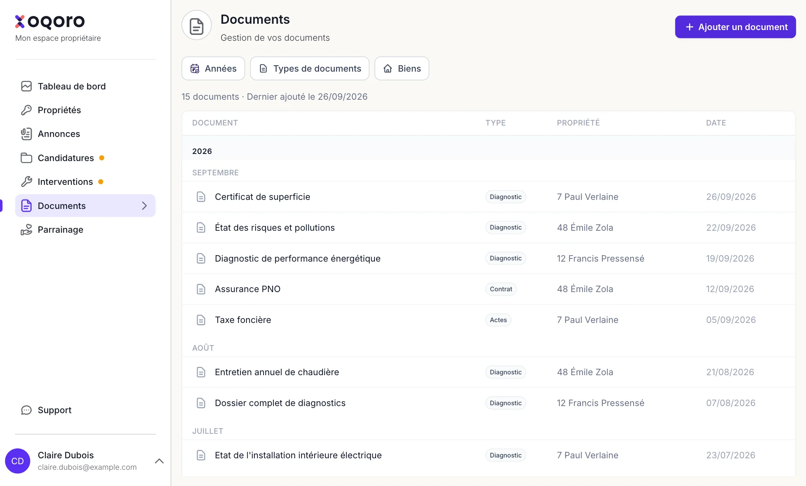Click file icon of Entretien annuel de chaudière
This screenshot has width=806, height=486.
click(x=201, y=372)
